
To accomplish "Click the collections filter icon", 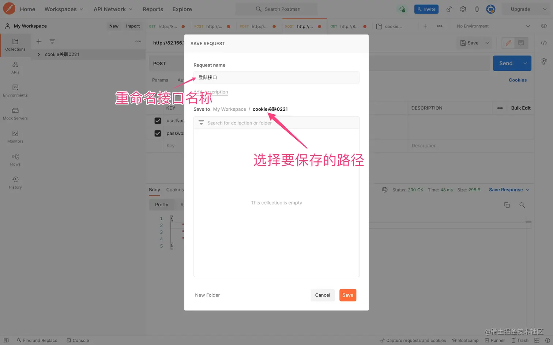I will click(x=52, y=42).
